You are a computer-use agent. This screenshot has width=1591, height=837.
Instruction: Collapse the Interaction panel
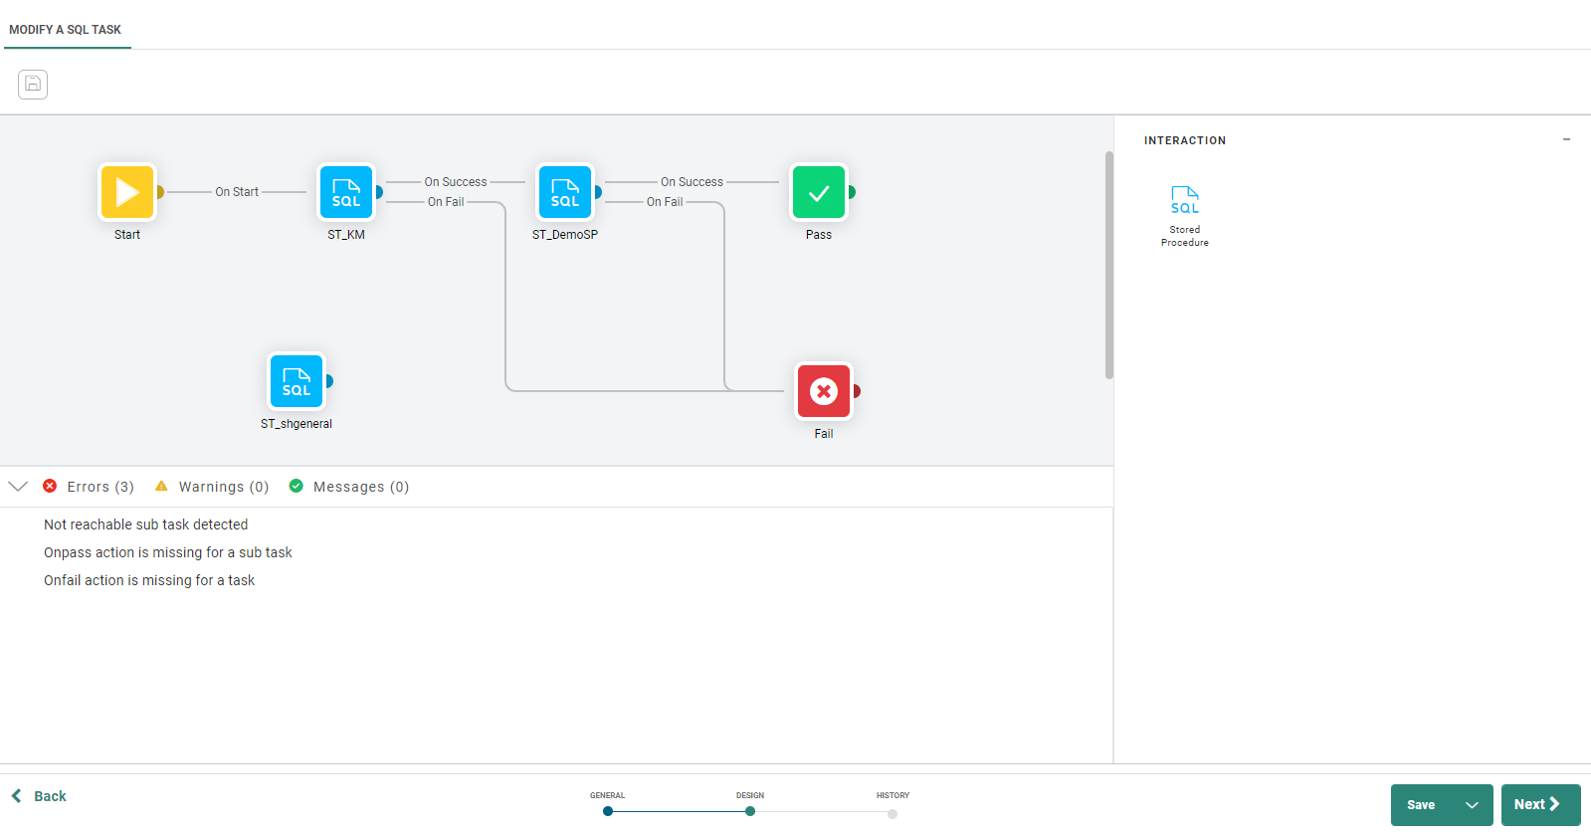1566,140
